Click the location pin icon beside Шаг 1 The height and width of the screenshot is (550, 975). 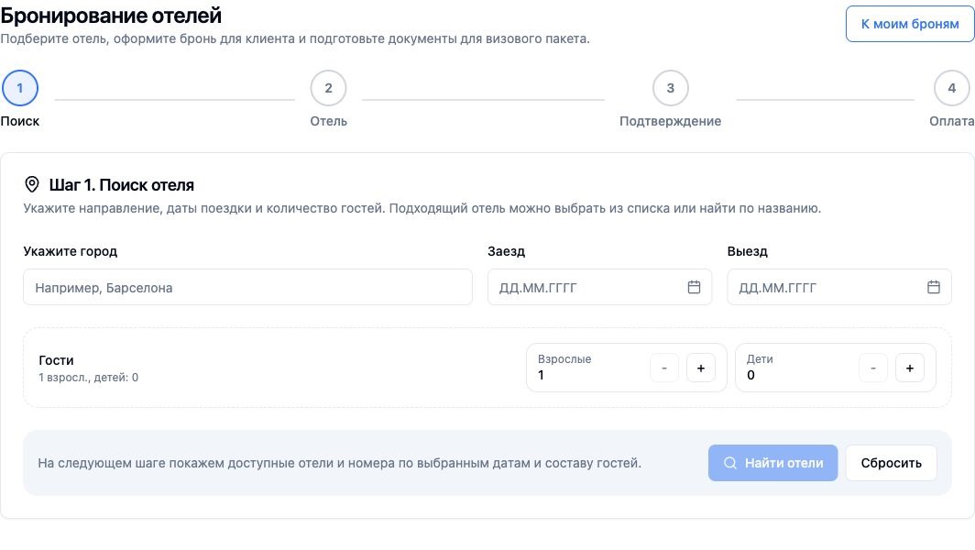point(32,184)
